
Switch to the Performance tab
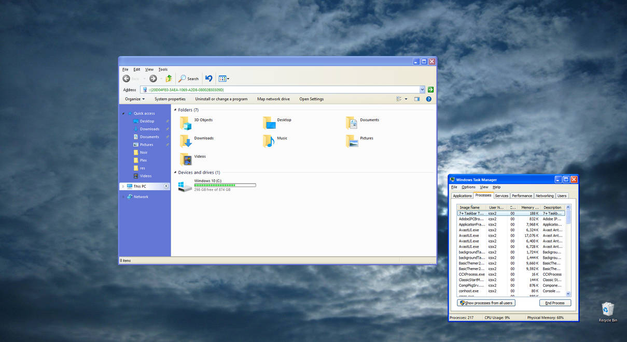tap(522, 196)
